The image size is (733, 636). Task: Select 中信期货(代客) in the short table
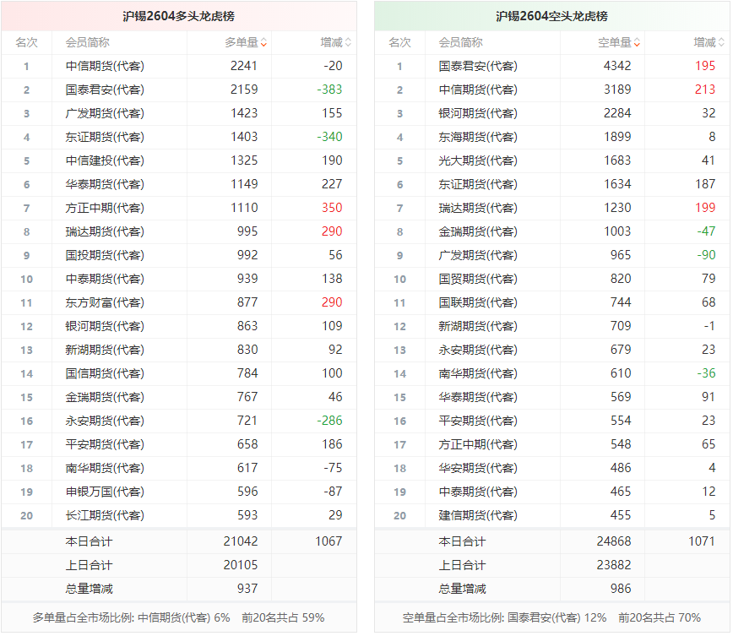point(478,90)
